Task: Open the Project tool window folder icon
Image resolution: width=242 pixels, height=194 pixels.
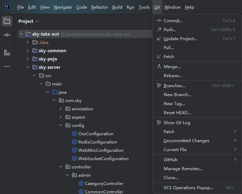Action: 7,21
